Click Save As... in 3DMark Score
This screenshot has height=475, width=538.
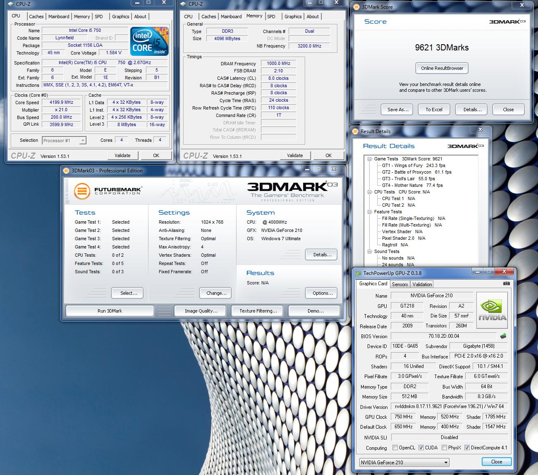[x=398, y=110]
